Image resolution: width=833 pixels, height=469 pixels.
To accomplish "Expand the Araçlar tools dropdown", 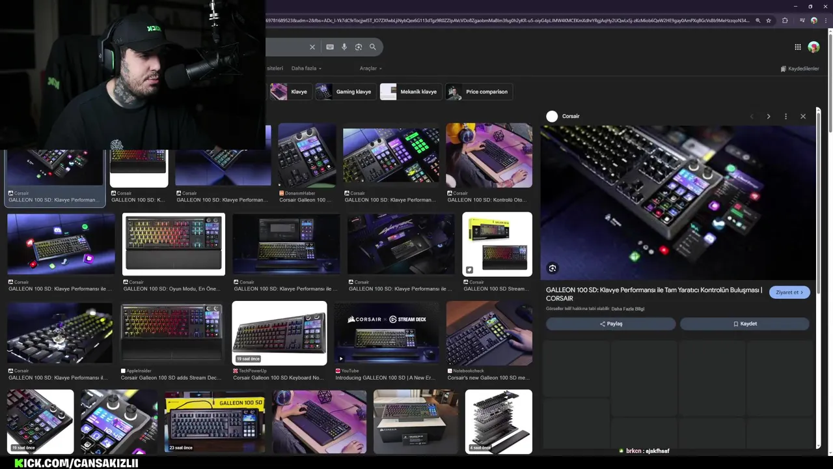I will pos(370,68).
